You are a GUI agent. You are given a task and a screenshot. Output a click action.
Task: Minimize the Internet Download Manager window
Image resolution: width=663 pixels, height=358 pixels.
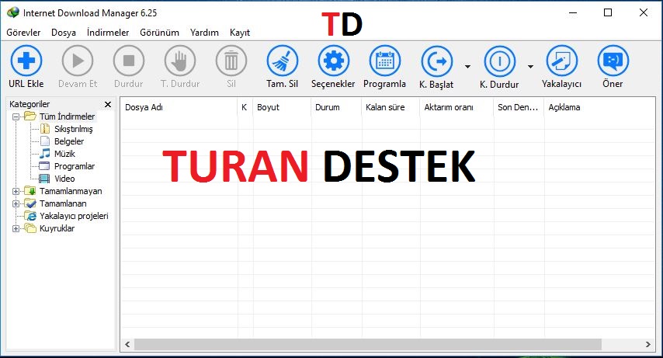[x=573, y=12]
